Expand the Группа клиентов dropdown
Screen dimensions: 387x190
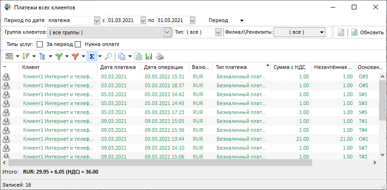[167, 32]
